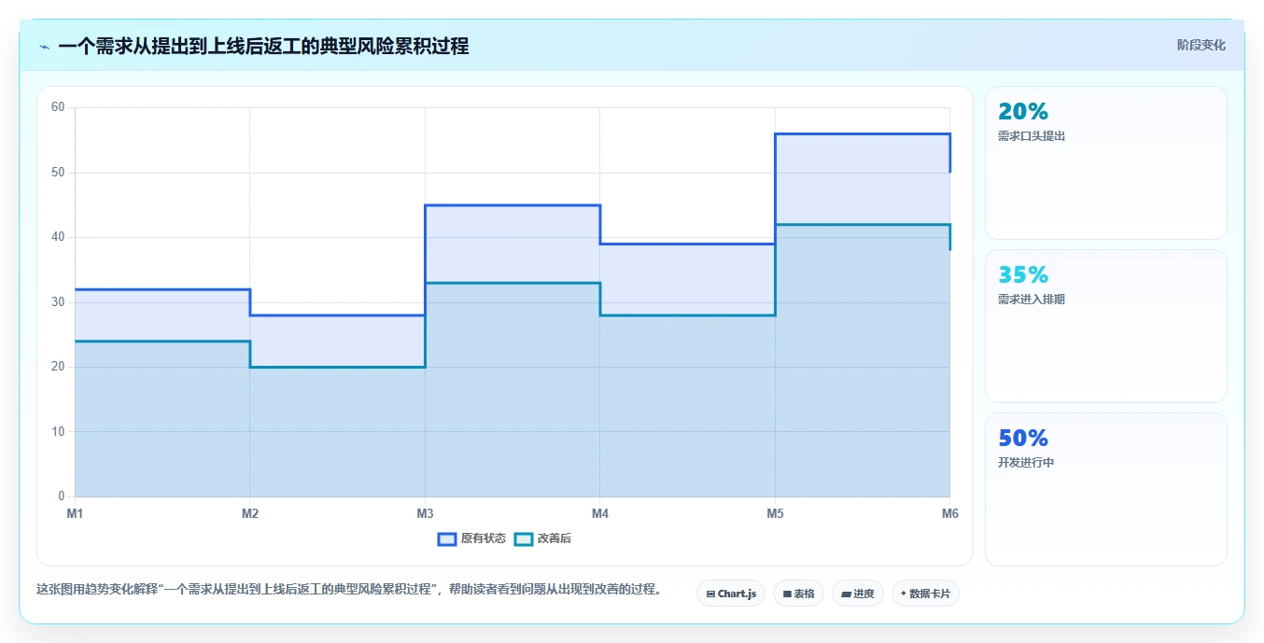Click the 需求进入排期 label
The image size is (1264, 643).
(1032, 300)
